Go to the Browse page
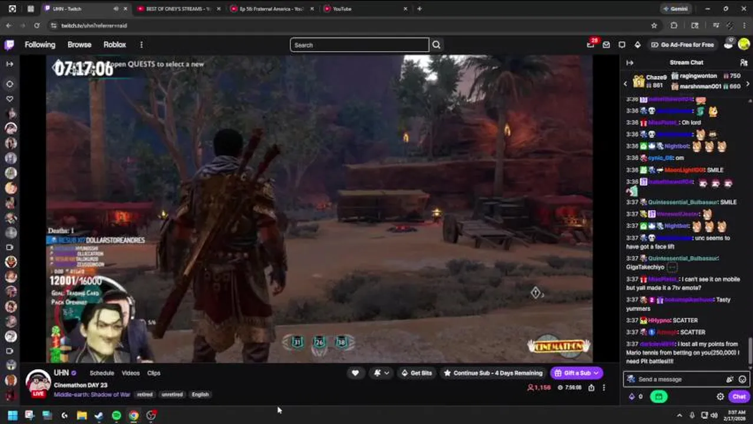 click(80, 45)
